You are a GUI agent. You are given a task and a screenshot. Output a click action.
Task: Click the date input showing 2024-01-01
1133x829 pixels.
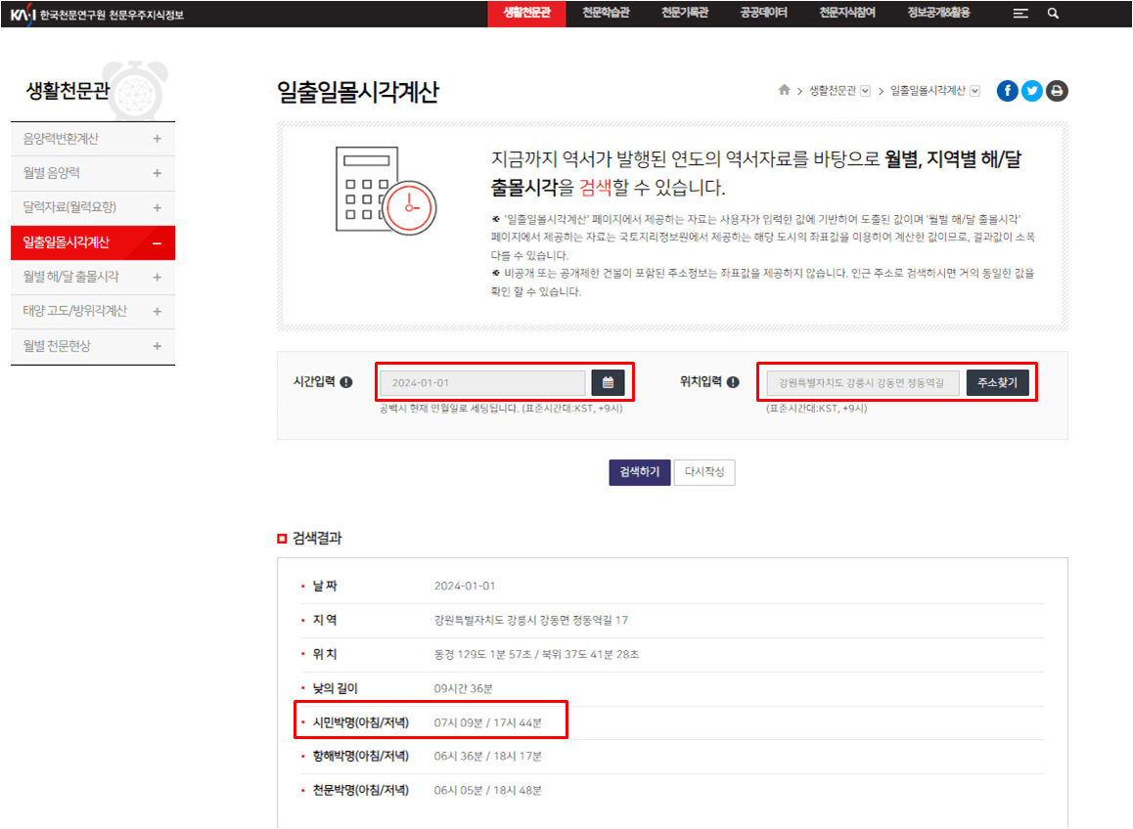[479, 382]
